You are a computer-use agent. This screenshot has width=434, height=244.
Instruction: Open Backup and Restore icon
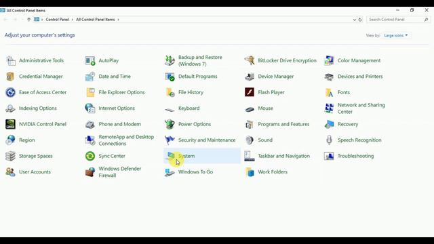(170, 60)
